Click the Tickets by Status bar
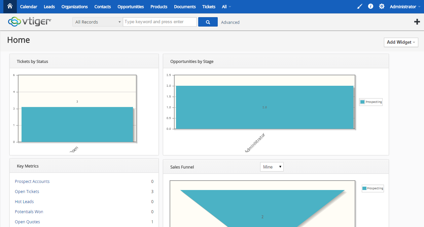 pyautogui.click(x=77, y=124)
